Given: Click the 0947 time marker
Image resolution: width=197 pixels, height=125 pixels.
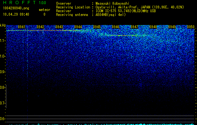Looking at the screenshot, I should (x=134, y=27).
